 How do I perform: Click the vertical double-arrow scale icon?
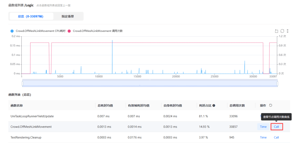tap(288, 31)
